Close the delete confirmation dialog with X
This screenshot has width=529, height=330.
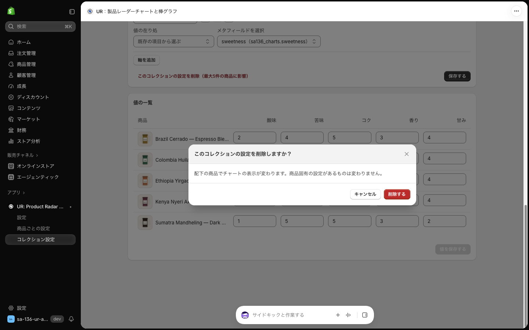[x=407, y=154]
